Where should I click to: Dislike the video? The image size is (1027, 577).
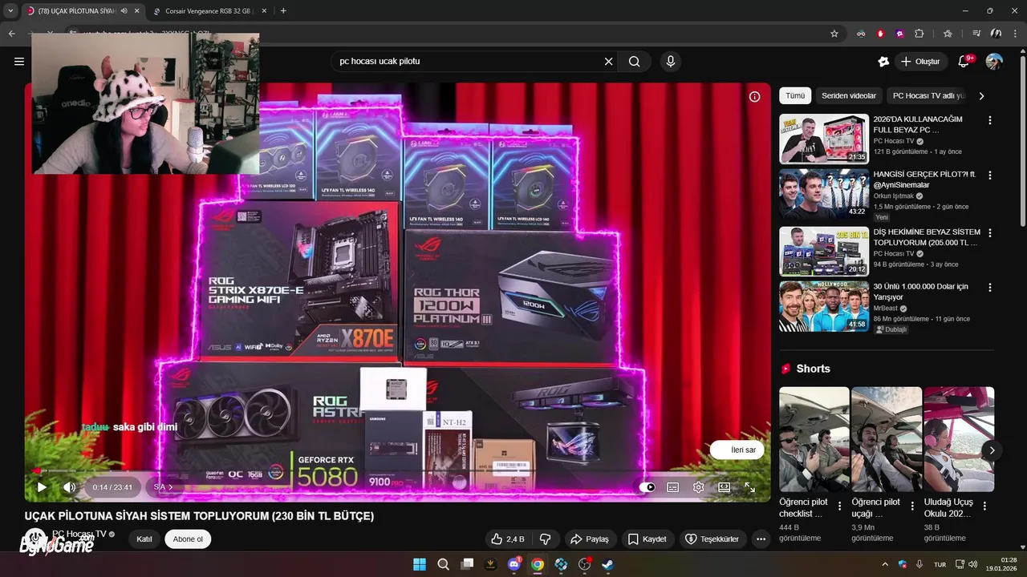(545, 539)
